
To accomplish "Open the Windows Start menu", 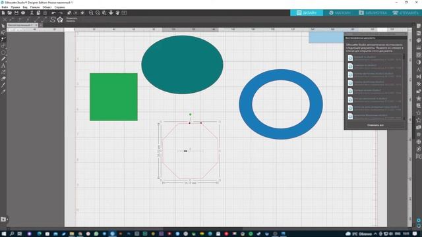I will [4, 234].
